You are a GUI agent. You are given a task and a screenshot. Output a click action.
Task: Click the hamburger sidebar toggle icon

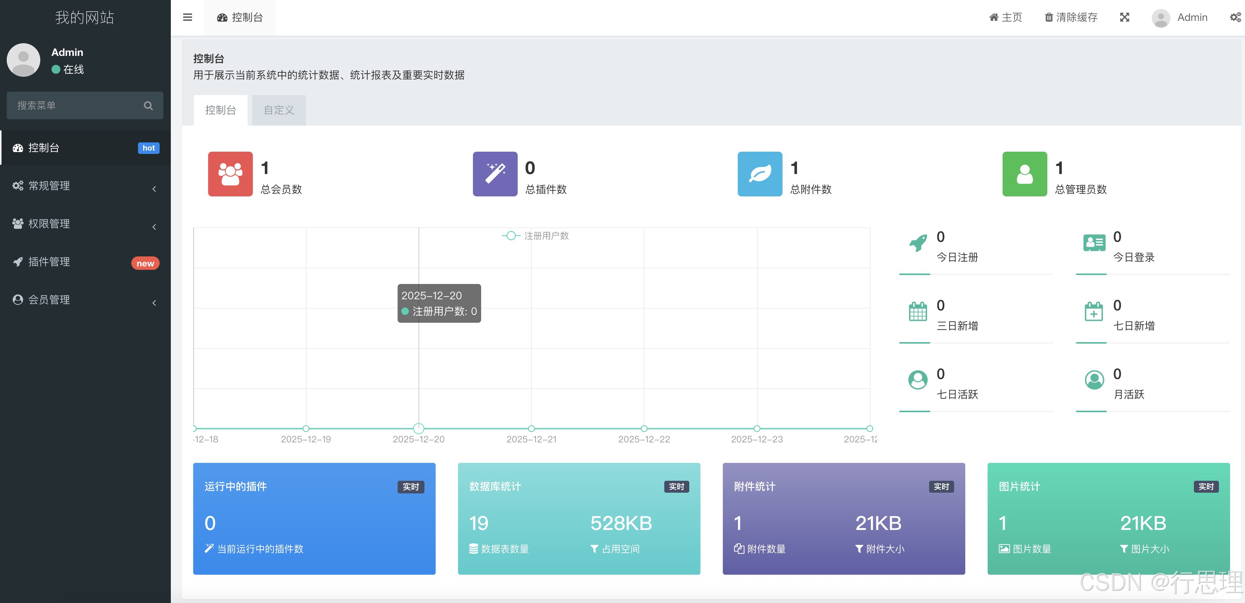point(188,18)
